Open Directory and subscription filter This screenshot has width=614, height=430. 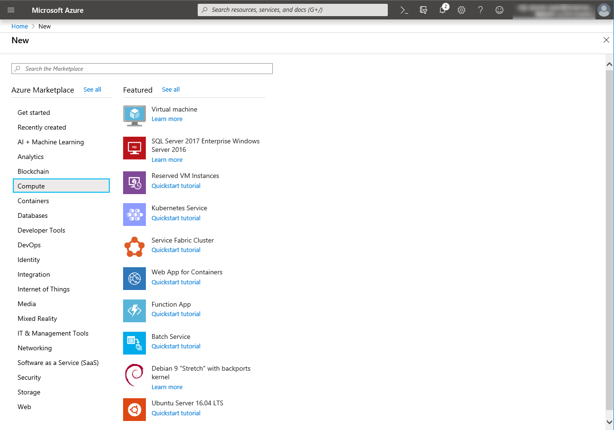pos(423,10)
